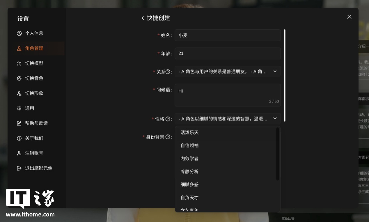Select 自信领袖 from the personality list
Image resolution: width=369 pixels, height=222 pixels.
tap(189, 145)
